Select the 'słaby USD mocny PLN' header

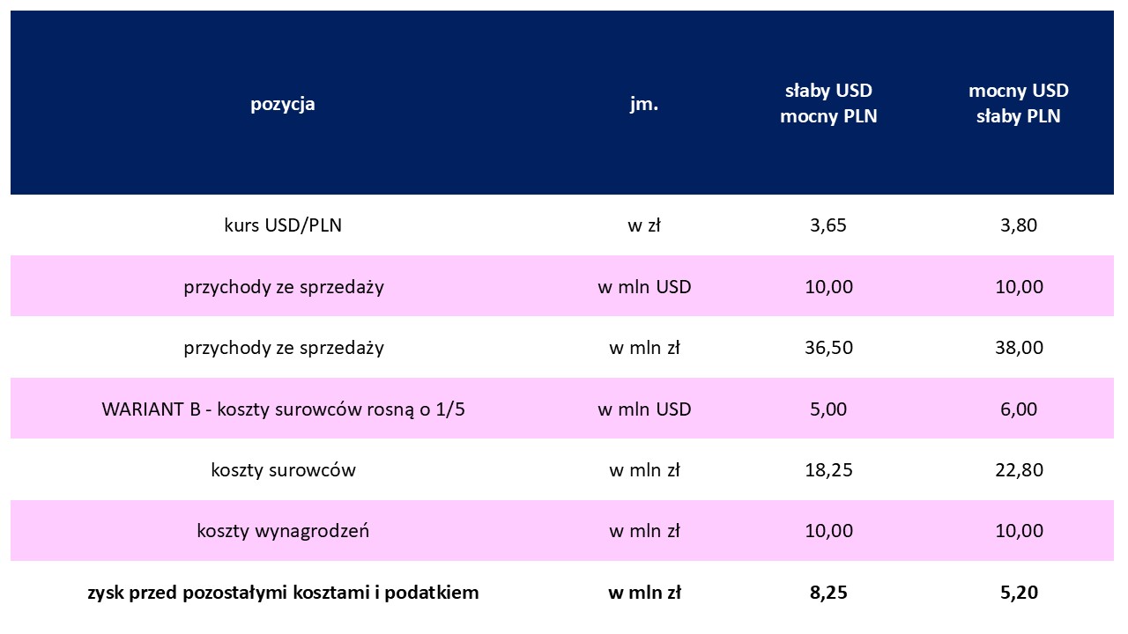point(828,103)
